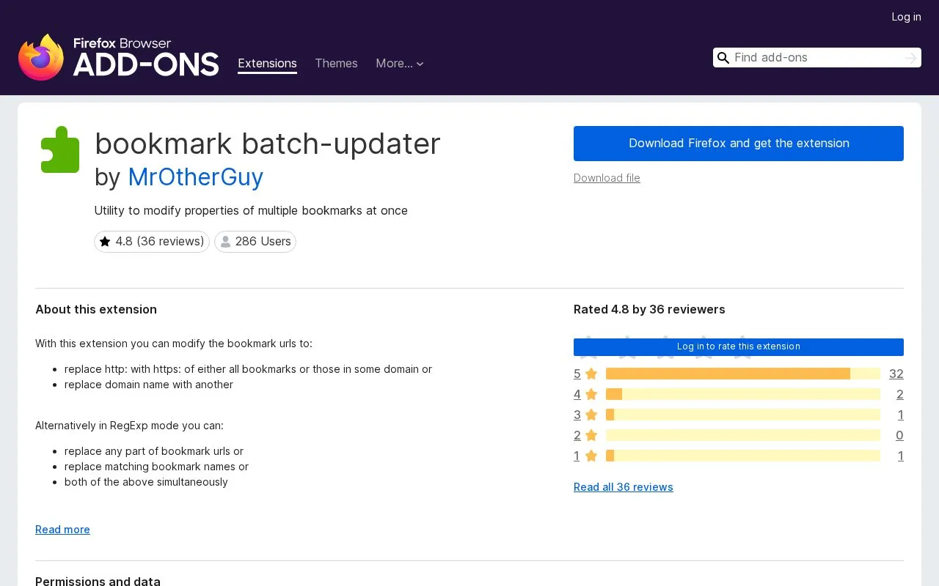Click Read all 36 reviews link
This screenshot has width=939, height=586.
pyautogui.click(x=624, y=487)
